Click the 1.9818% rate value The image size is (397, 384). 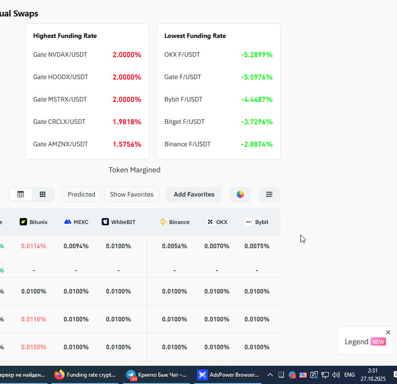click(127, 122)
